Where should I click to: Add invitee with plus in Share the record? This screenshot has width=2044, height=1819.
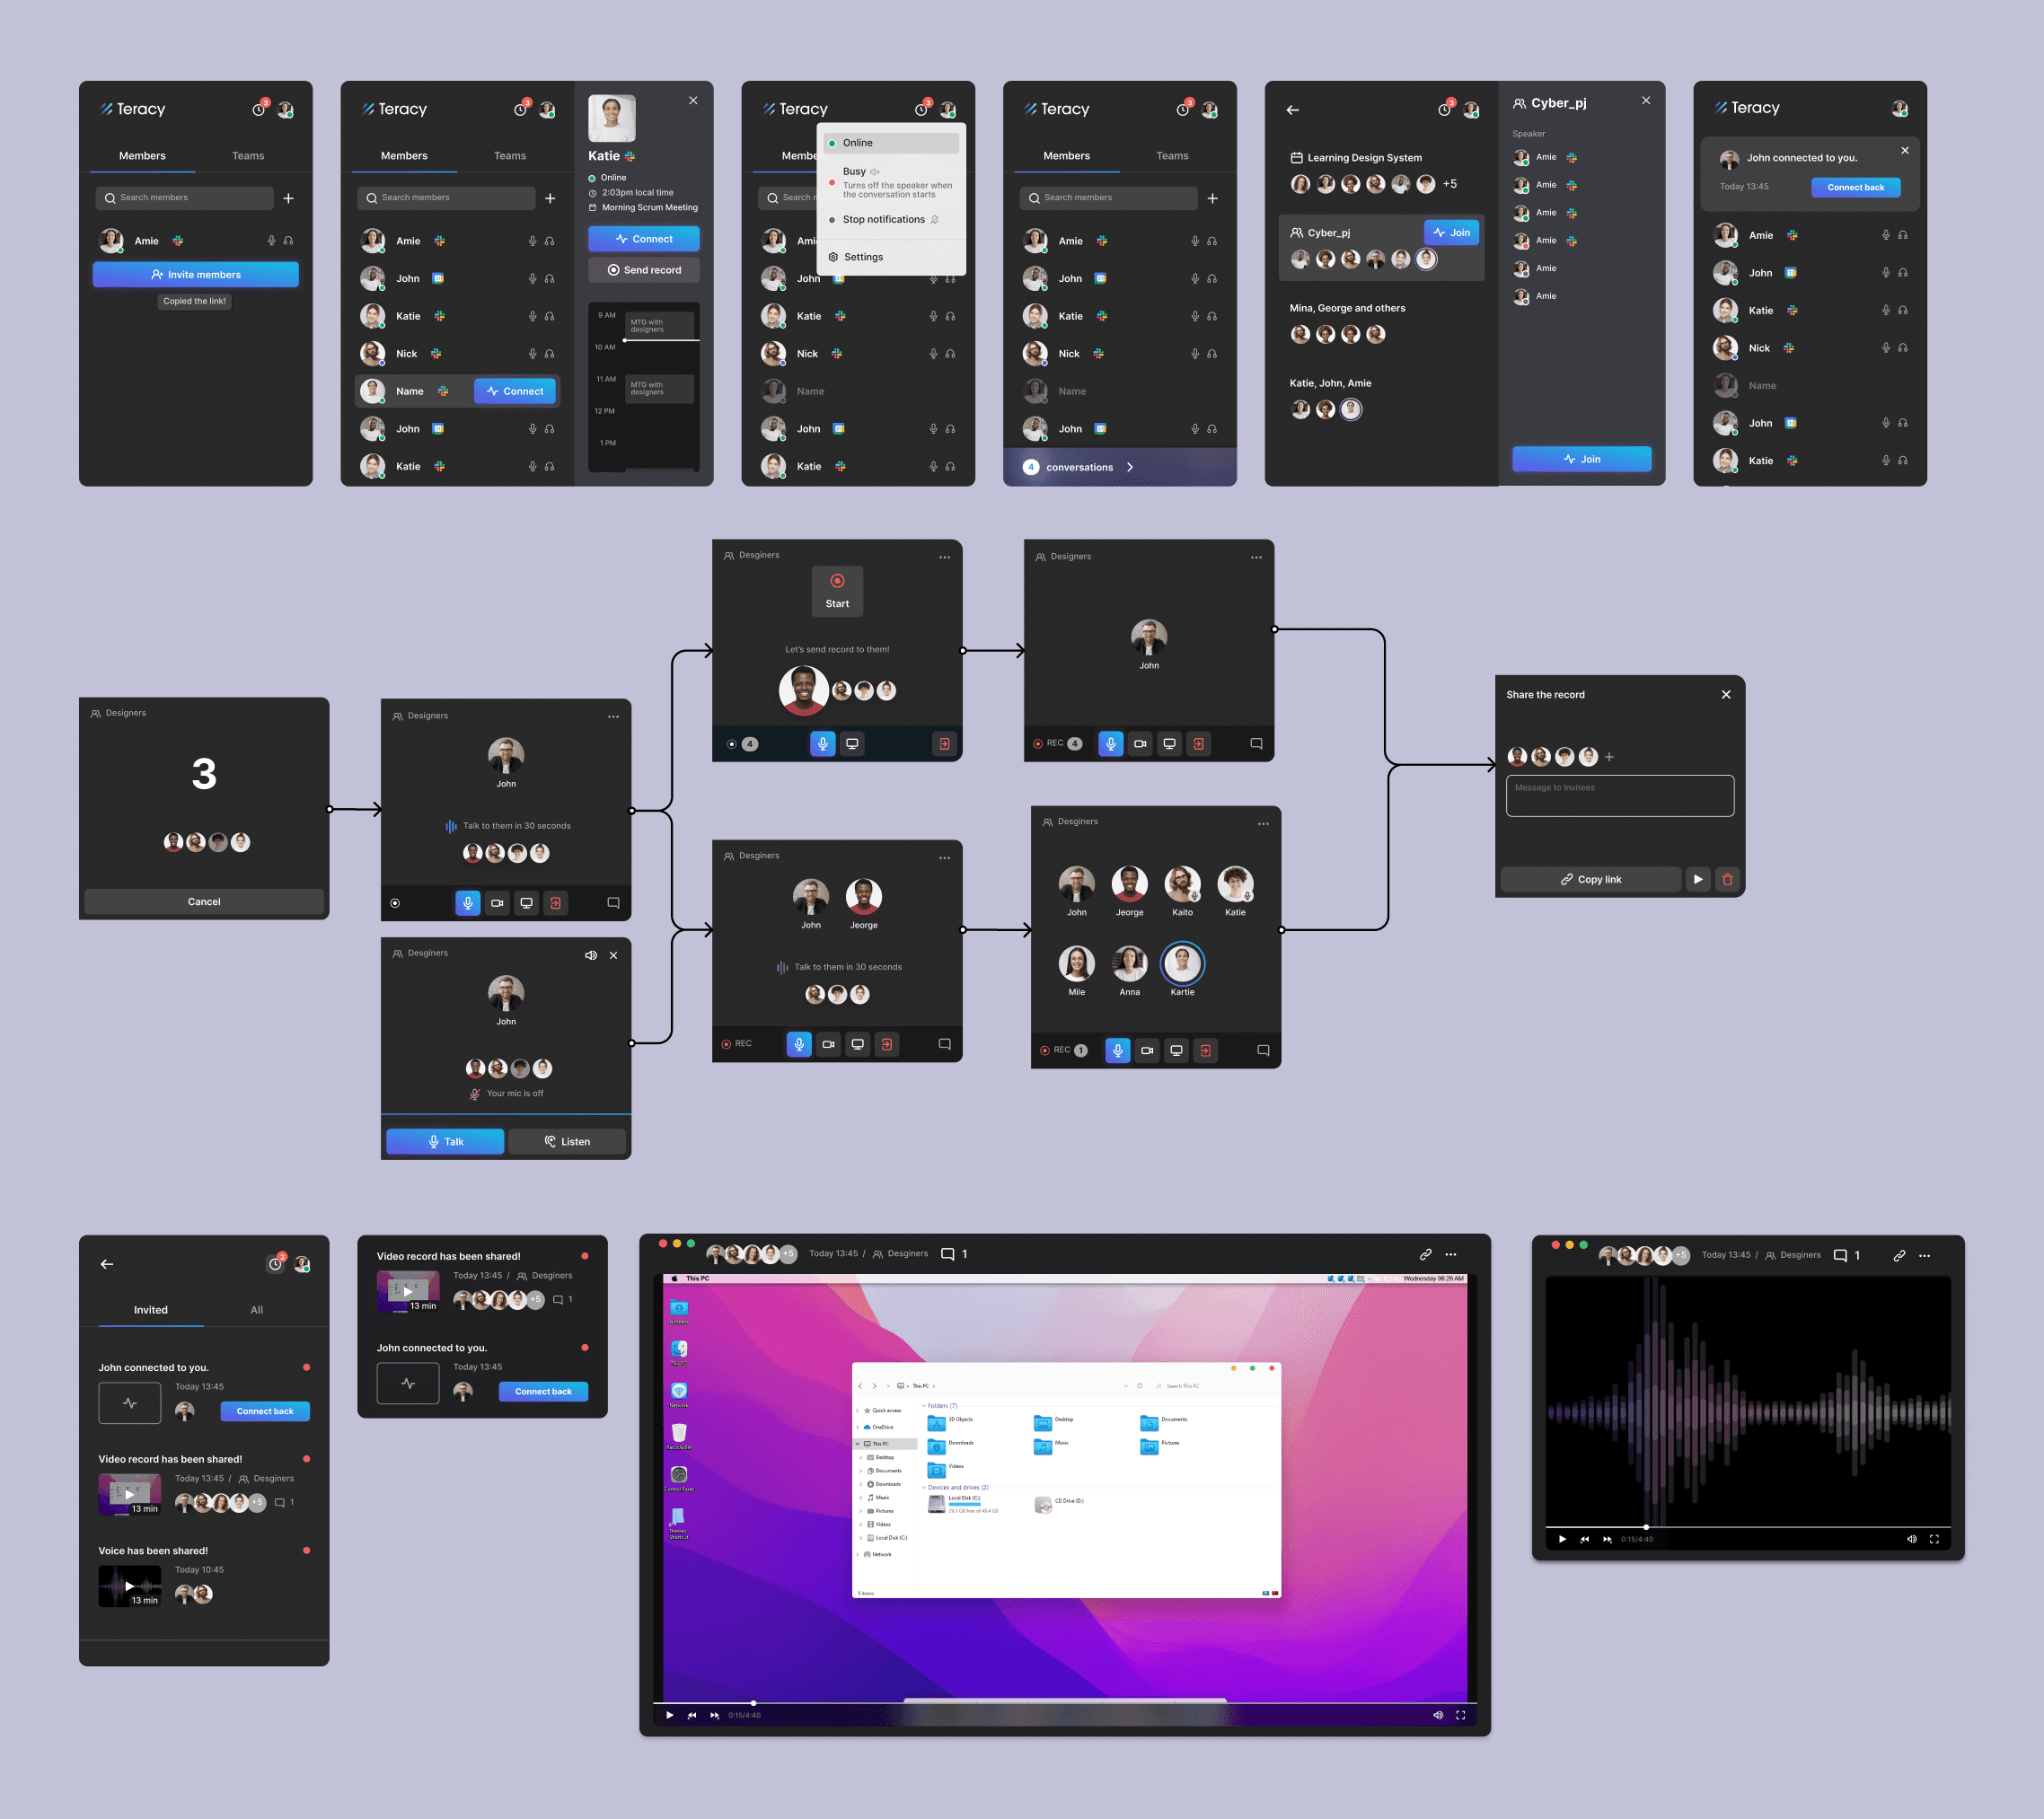(1609, 757)
